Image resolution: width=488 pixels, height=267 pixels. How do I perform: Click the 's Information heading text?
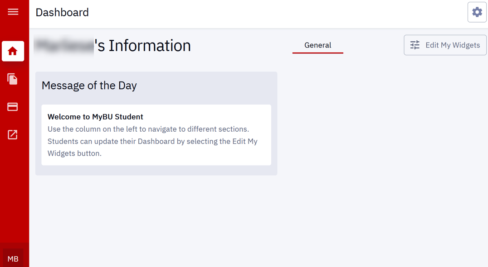[143, 46]
